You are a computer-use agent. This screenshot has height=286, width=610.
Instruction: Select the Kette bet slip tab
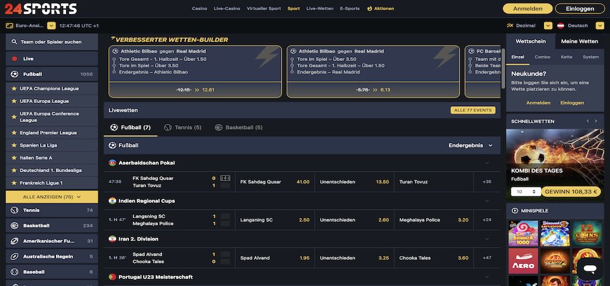pyautogui.click(x=566, y=57)
